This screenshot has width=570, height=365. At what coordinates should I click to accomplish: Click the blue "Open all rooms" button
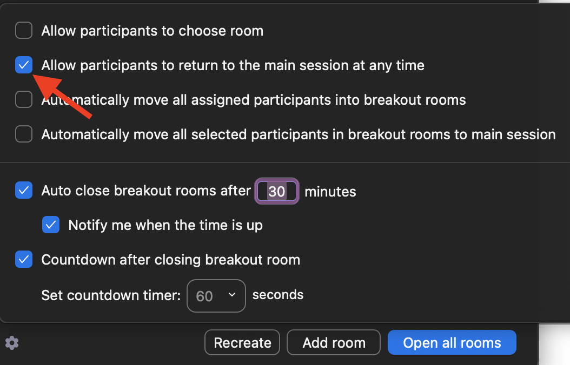[x=452, y=342]
